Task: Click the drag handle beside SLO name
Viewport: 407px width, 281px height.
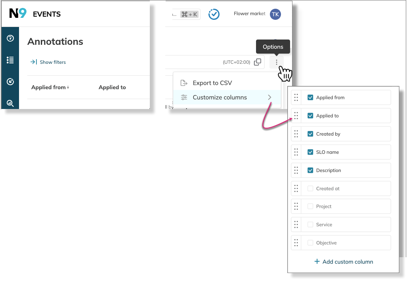Action: pos(296,152)
